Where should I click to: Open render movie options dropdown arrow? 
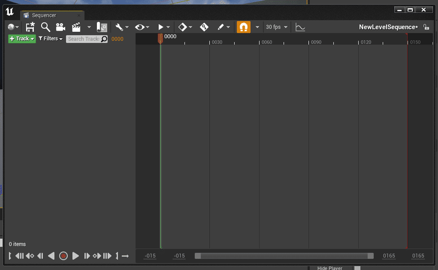pos(89,27)
